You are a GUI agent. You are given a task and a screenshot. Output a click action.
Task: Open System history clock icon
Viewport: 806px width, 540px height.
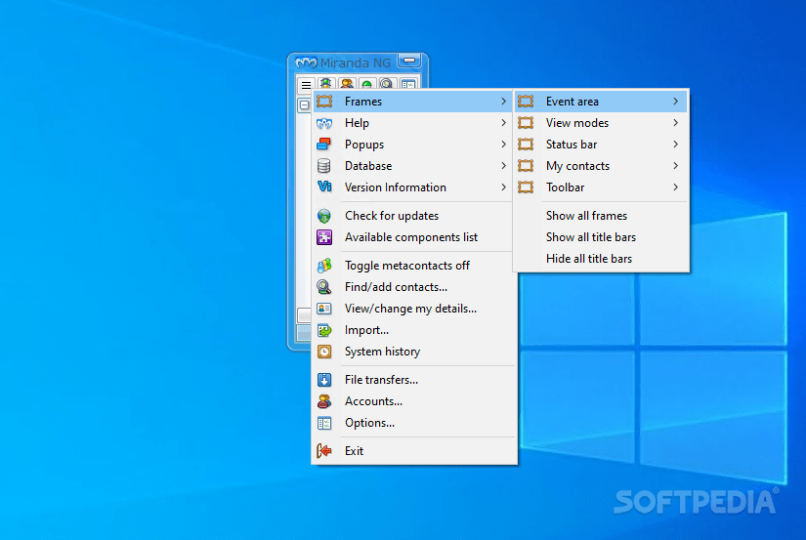tap(324, 352)
